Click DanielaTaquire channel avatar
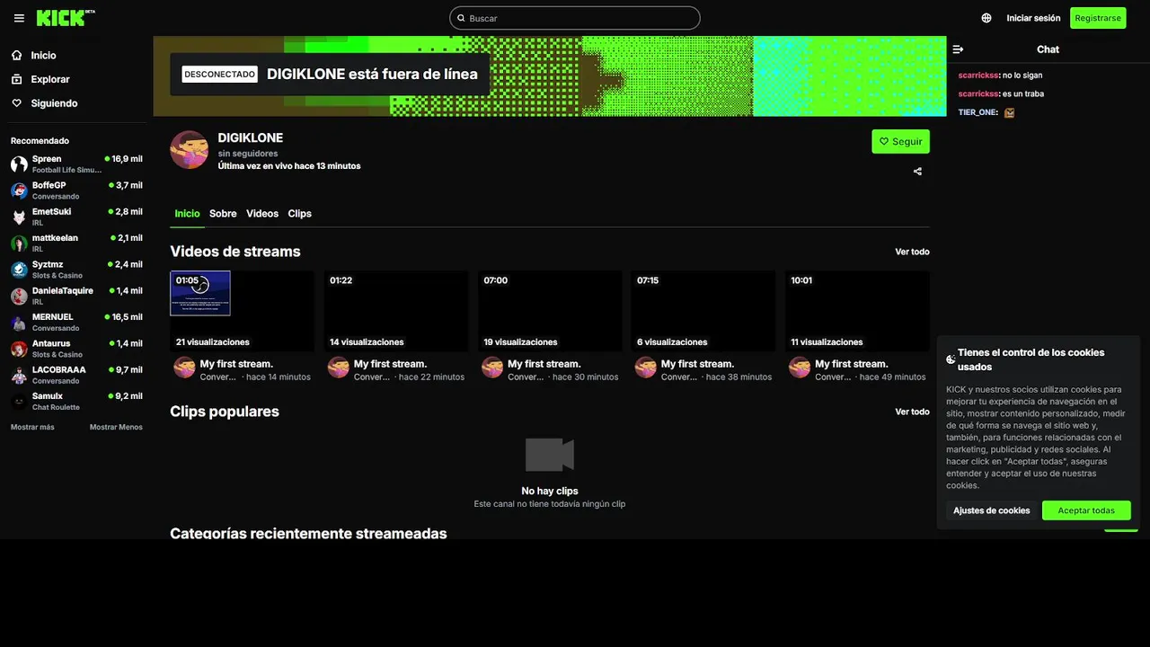This screenshot has height=647, width=1150. pos(19,296)
